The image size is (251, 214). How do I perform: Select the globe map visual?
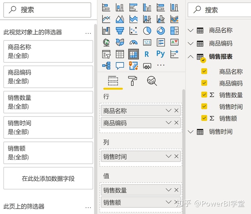[106, 43]
